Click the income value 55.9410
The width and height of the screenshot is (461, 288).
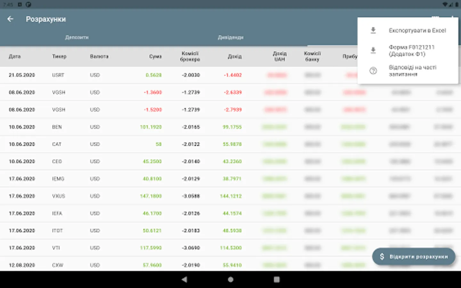[232, 265]
